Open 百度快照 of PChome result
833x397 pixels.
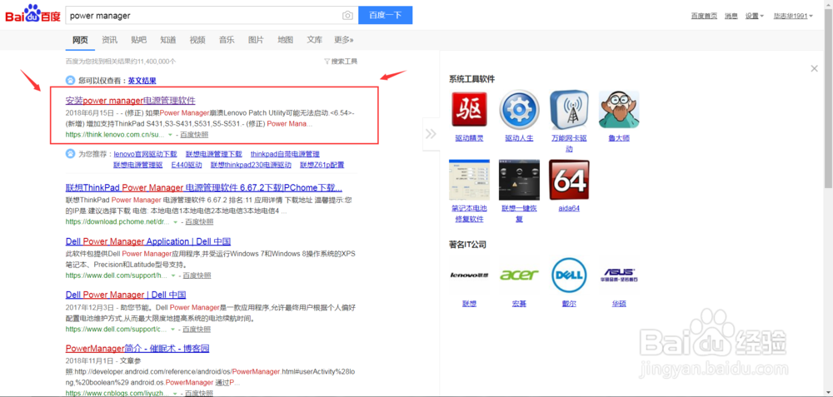[x=197, y=222]
